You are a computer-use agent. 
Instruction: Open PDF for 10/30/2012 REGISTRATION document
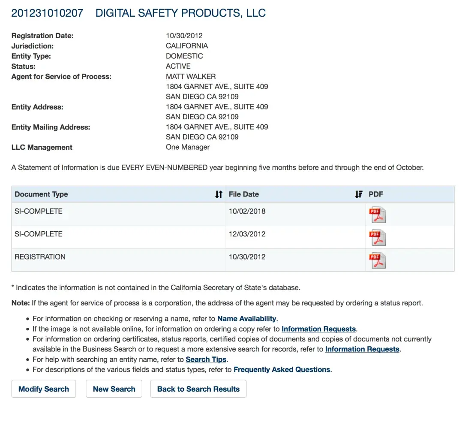point(378,260)
